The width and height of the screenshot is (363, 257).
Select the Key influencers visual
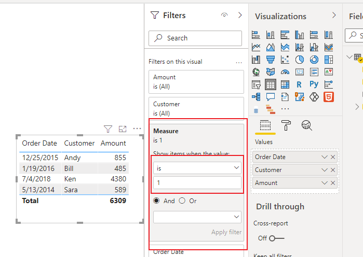pyautogui.click(x=329, y=84)
